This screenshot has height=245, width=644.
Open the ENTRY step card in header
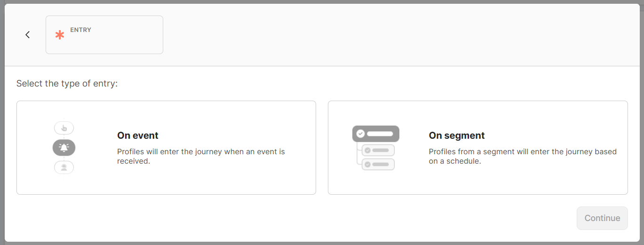(104, 35)
